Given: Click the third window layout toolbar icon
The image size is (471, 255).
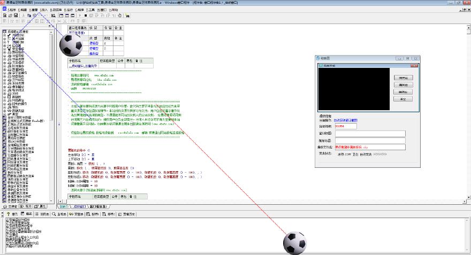Looking at the screenshot, I should 72,16.
